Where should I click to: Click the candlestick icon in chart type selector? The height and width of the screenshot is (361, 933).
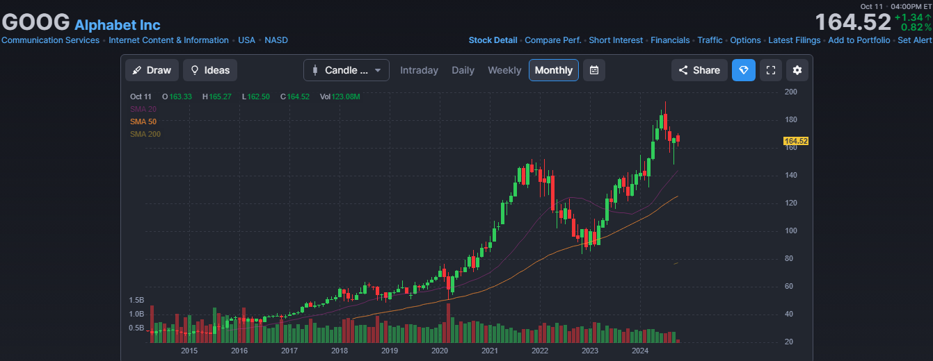tap(315, 70)
